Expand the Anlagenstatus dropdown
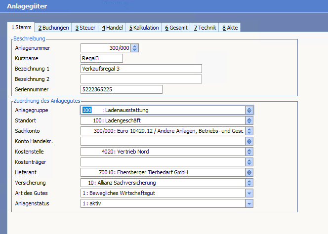The height and width of the screenshot is (234, 328). (249, 203)
